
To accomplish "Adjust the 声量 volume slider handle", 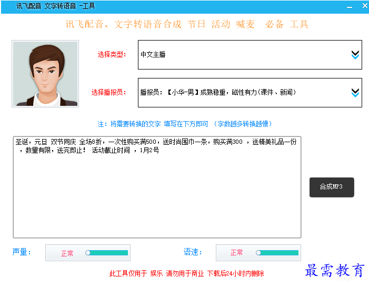I will [88, 253].
